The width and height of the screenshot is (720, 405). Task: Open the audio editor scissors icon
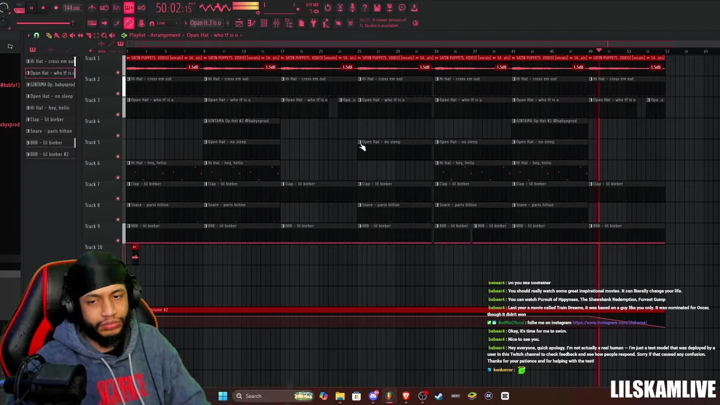[x=340, y=8]
